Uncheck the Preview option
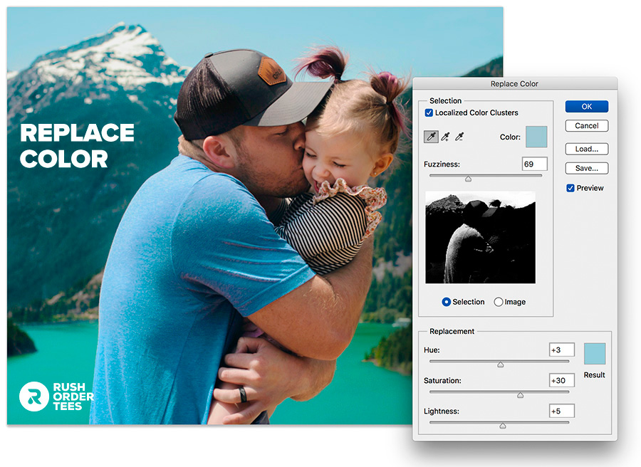This screenshot has width=641, height=467. [570, 187]
